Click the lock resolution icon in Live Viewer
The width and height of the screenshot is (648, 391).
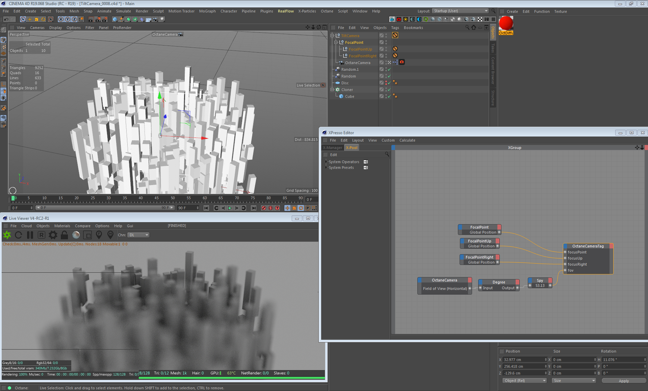click(64, 235)
